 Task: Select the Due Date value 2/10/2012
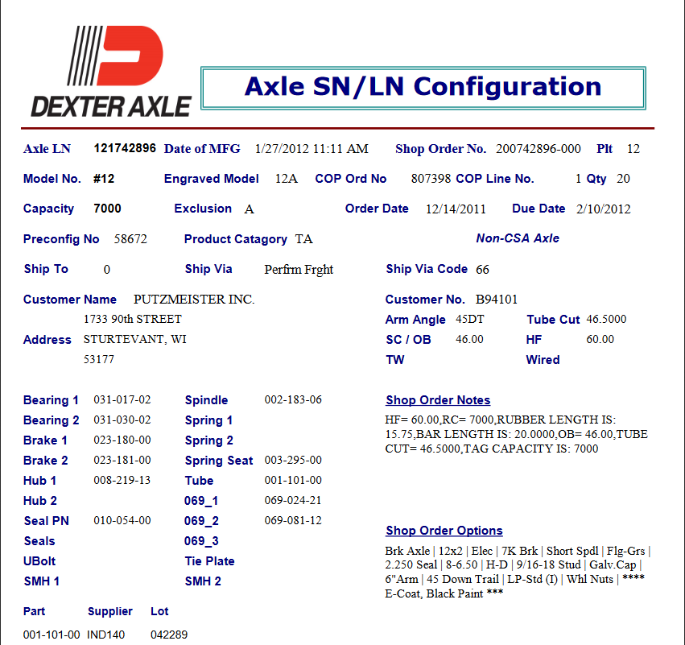point(603,209)
